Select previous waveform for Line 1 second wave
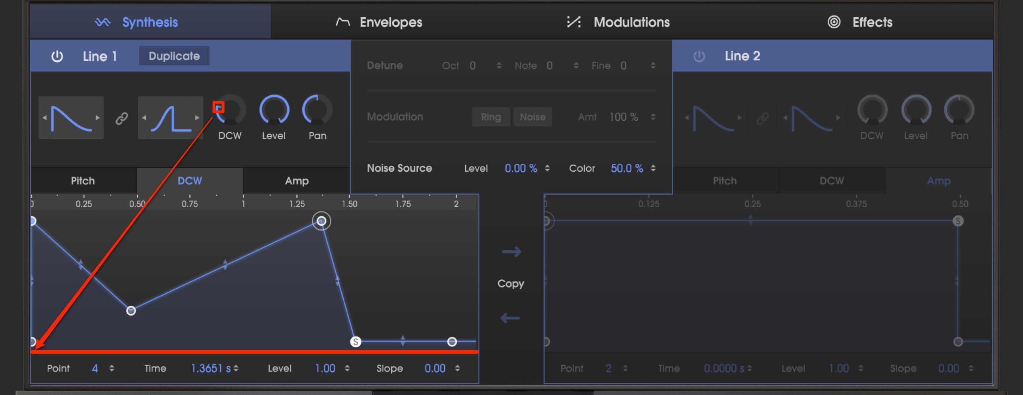1023x395 pixels. [144, 118]
